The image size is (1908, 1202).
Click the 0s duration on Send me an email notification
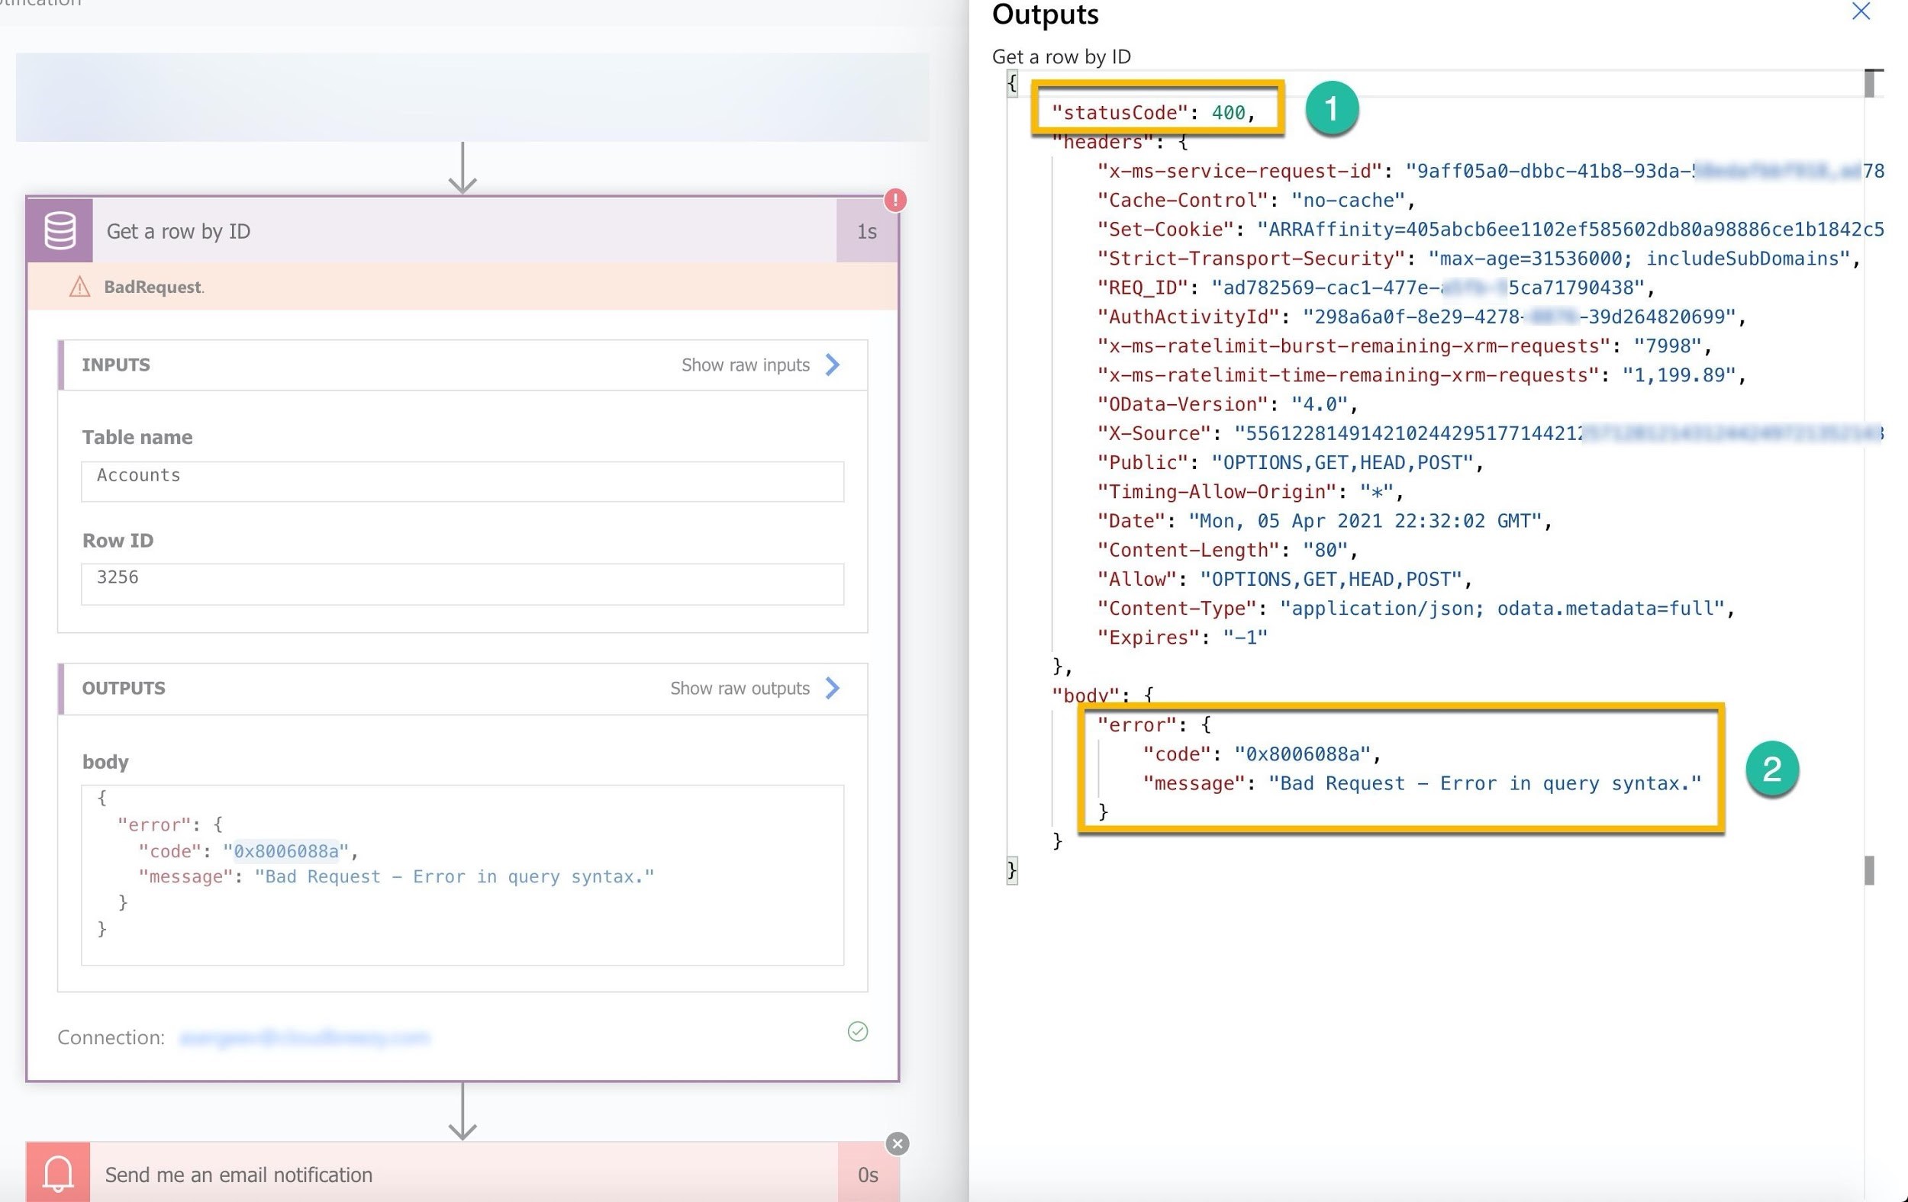pyautogui.click(x=868, y=1175)
